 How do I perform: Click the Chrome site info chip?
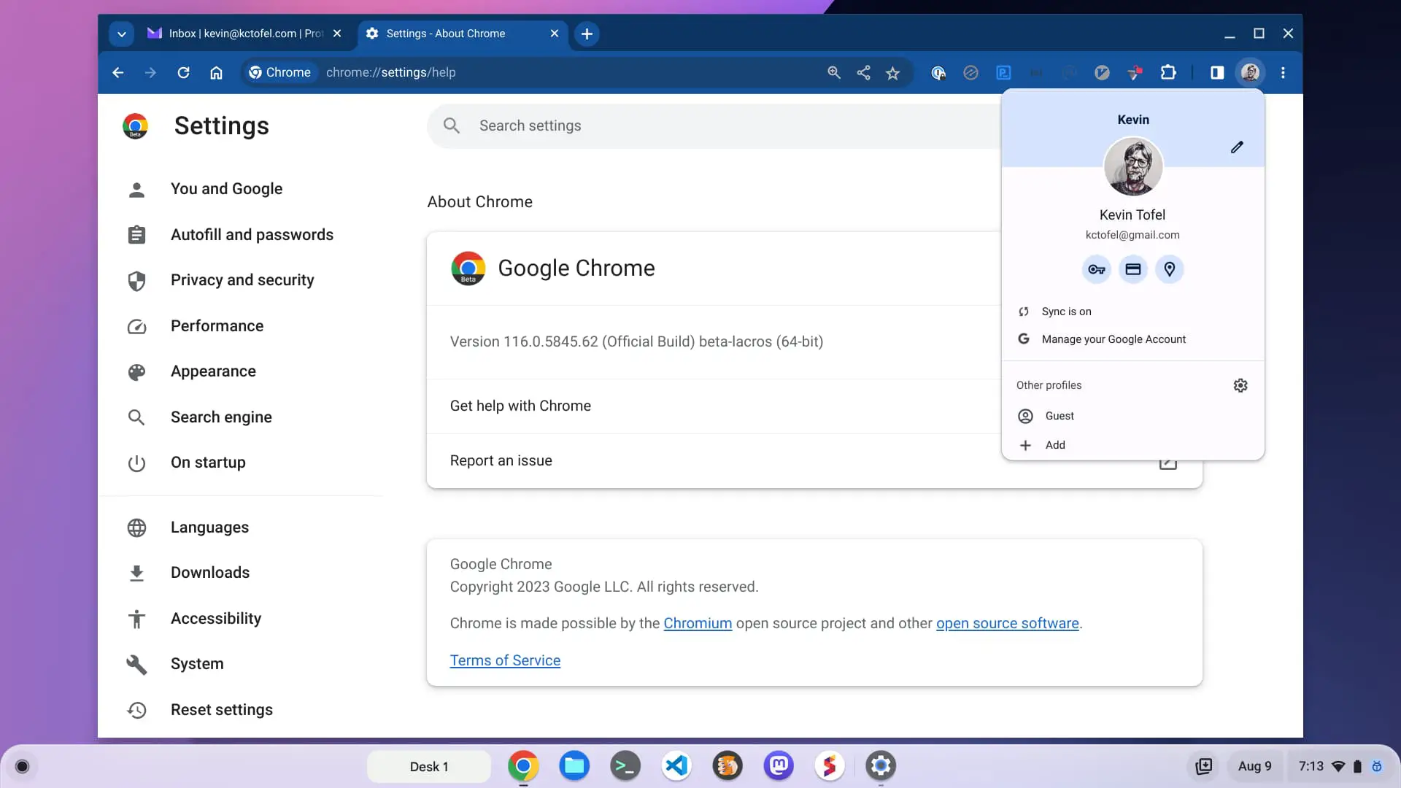click(280, 72)
